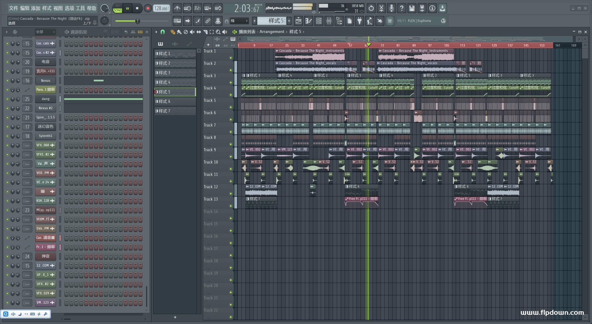Viewport: 592px width, 324px height.
Task: Open the 文件 menu
Action: [14, 8]
